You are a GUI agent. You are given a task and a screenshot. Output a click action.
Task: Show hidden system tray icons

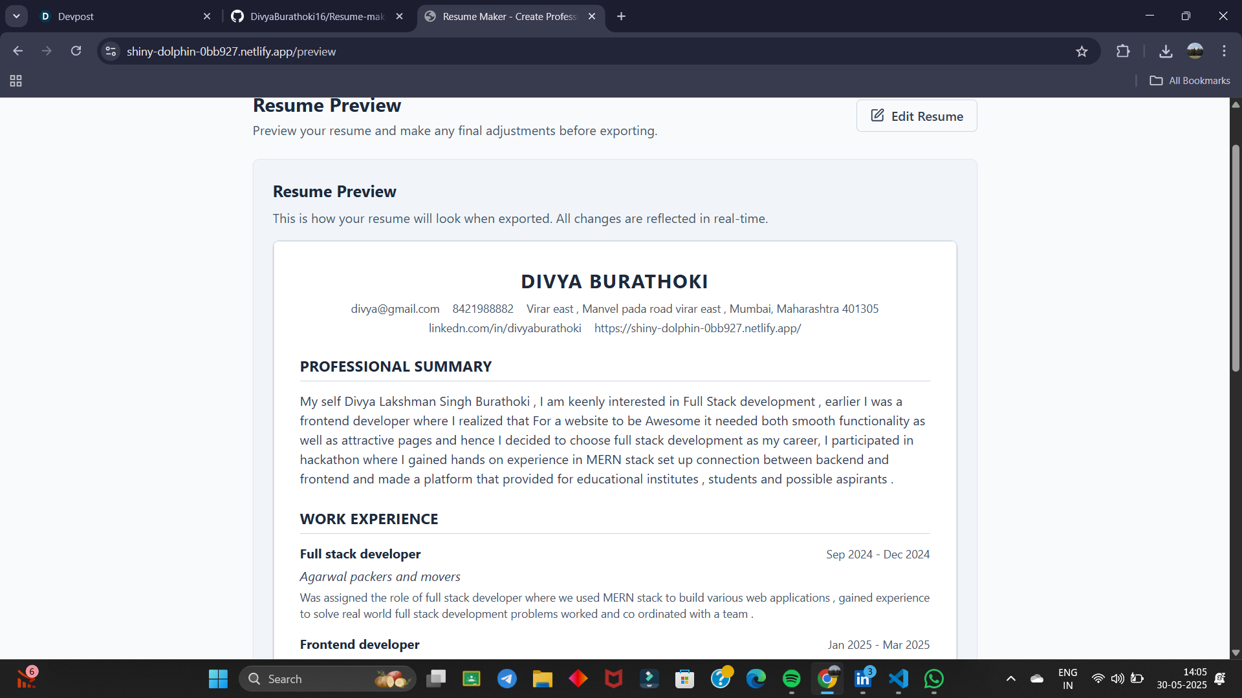pyautogui.click(x=1010, y=679)
